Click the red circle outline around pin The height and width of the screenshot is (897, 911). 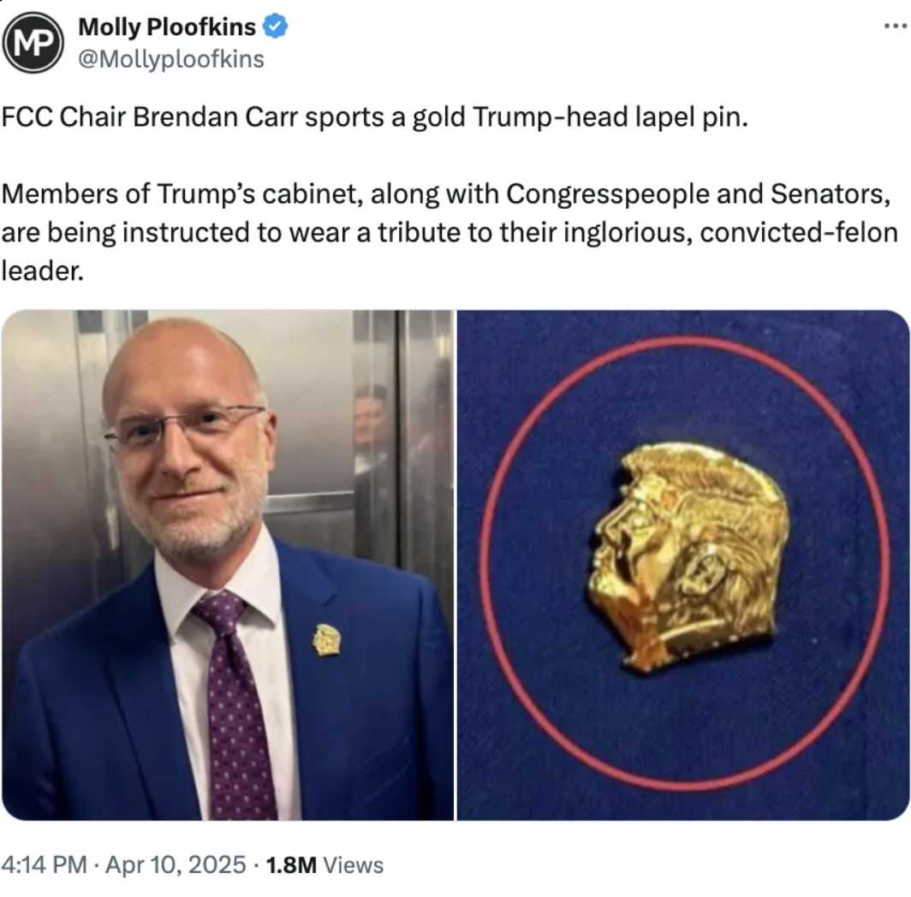pos(684,563)
